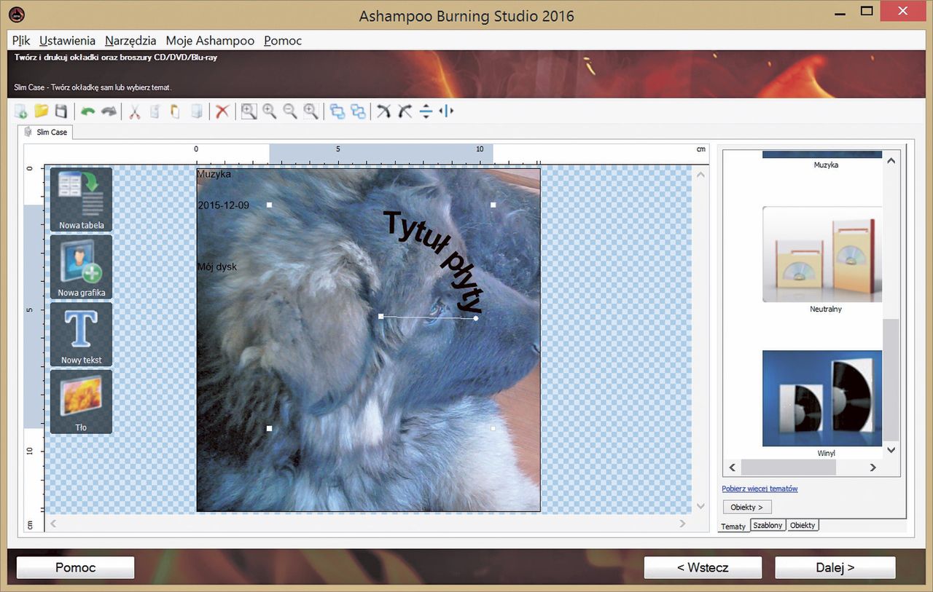The height and width of the screenshot is (592, 933).
Task: Click theme list scroll right arrow
Action: [x=873, y=467]
